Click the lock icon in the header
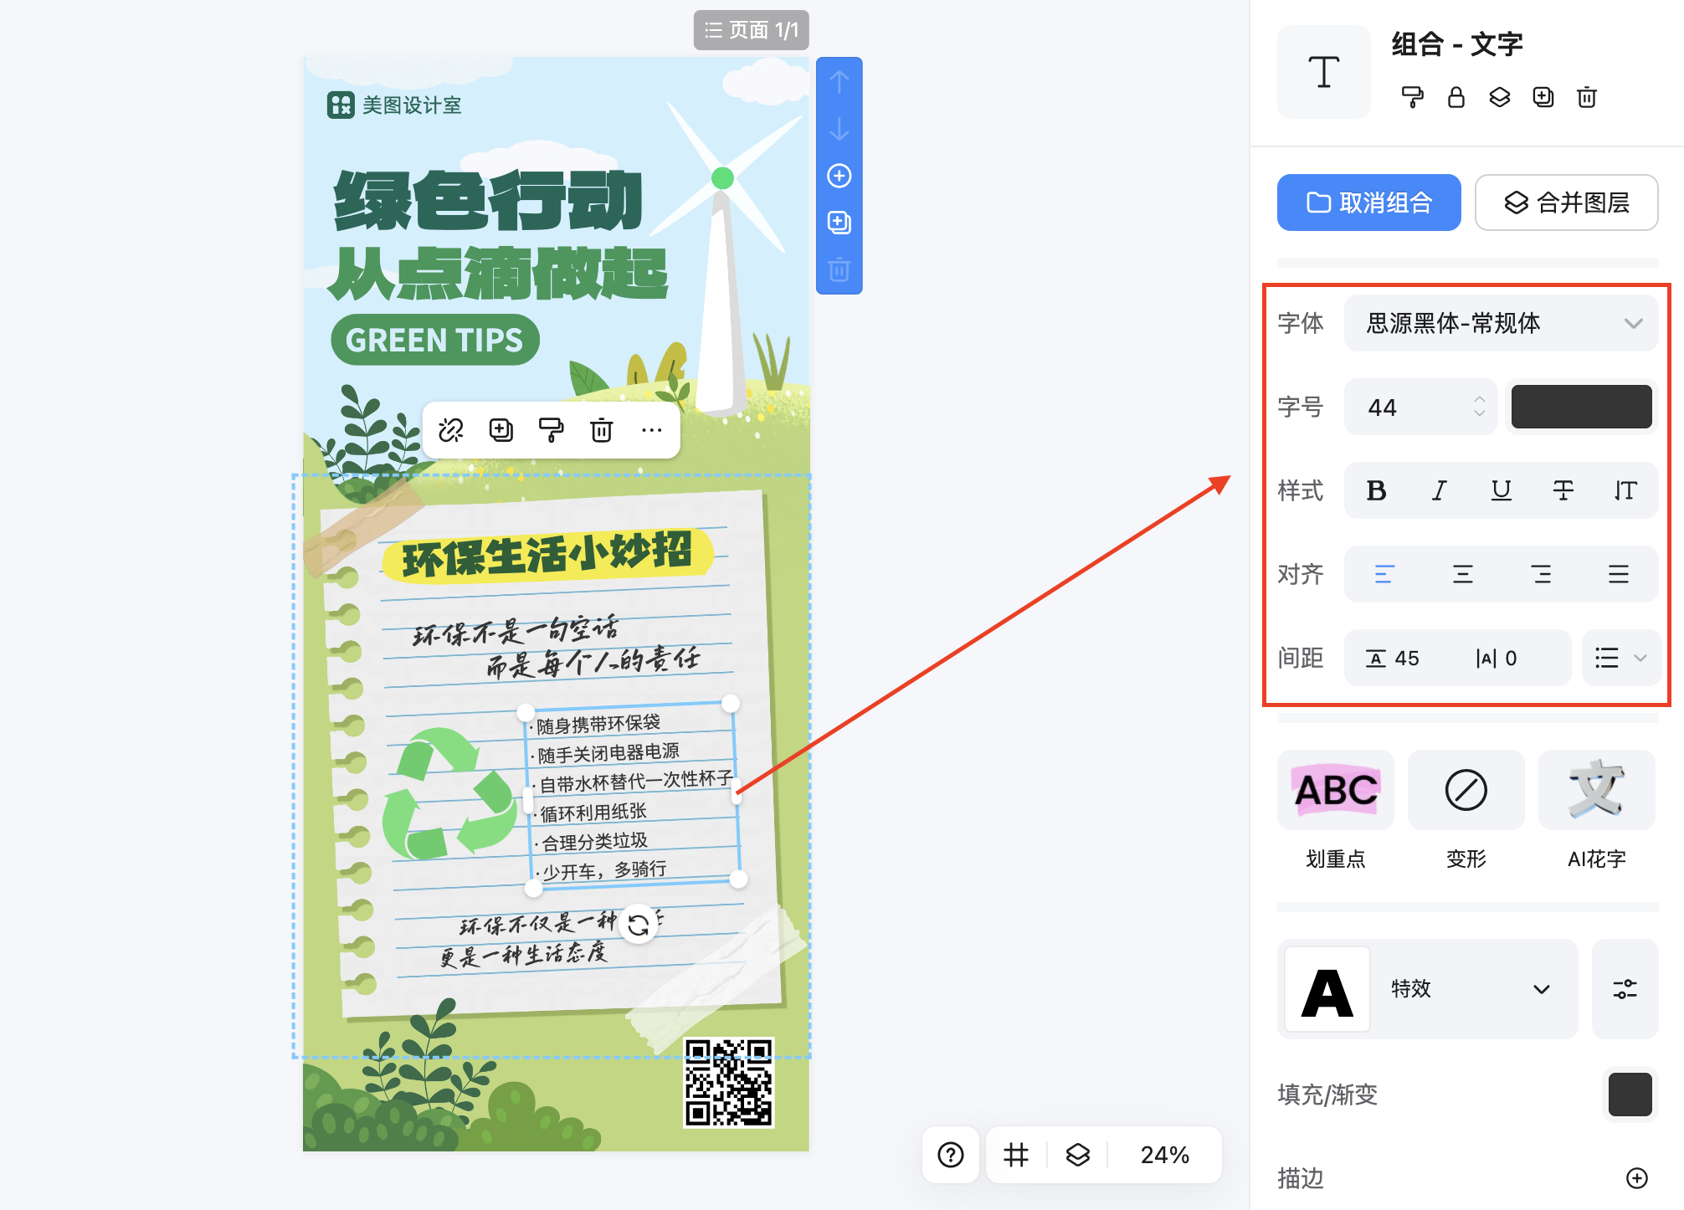The image size is (1684, 1210). (1456, 98)
